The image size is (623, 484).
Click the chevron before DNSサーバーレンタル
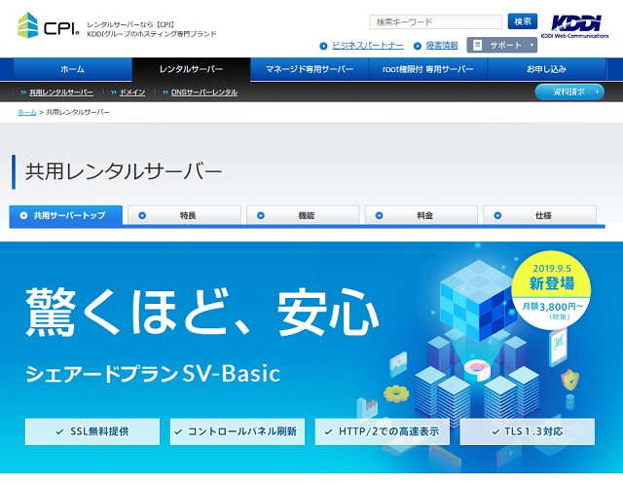165,93
